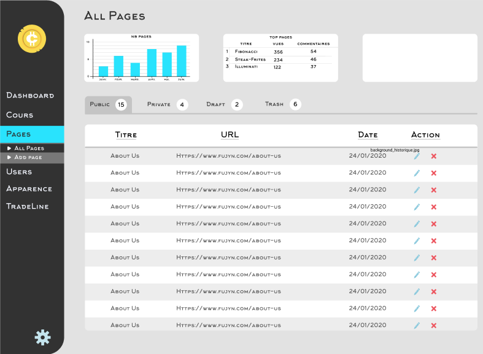
Task: Edit the third About Us row with pencil
Action: coord(417,190)
